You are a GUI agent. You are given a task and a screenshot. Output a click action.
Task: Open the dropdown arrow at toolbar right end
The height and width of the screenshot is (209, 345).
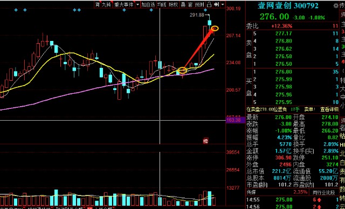point(223,4)
